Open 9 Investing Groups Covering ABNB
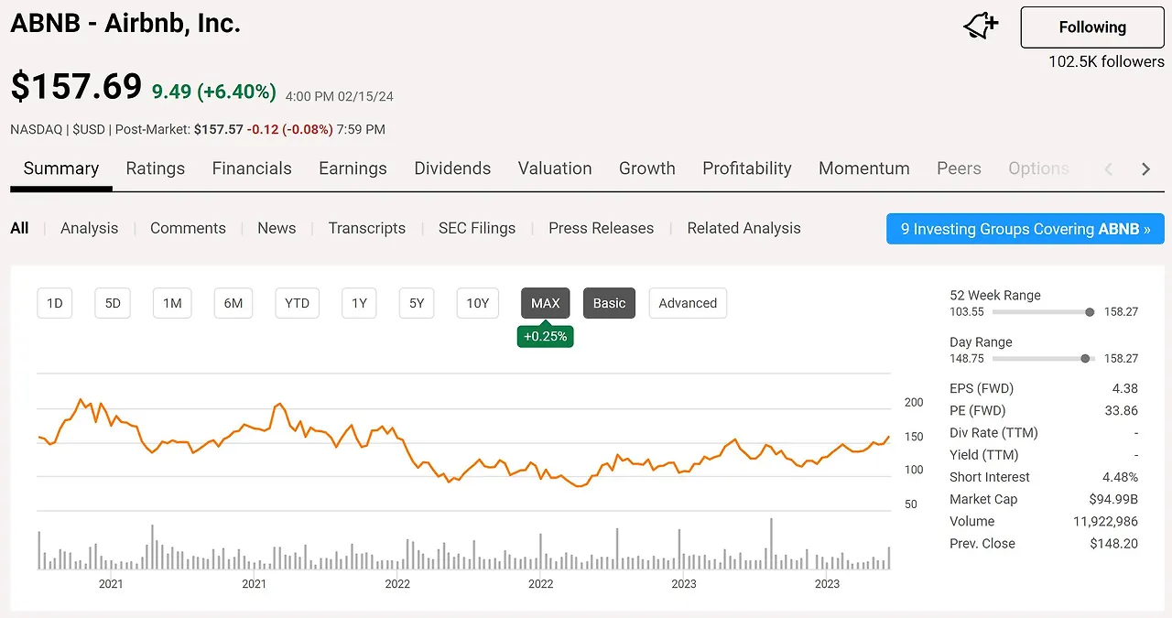 1025,229
